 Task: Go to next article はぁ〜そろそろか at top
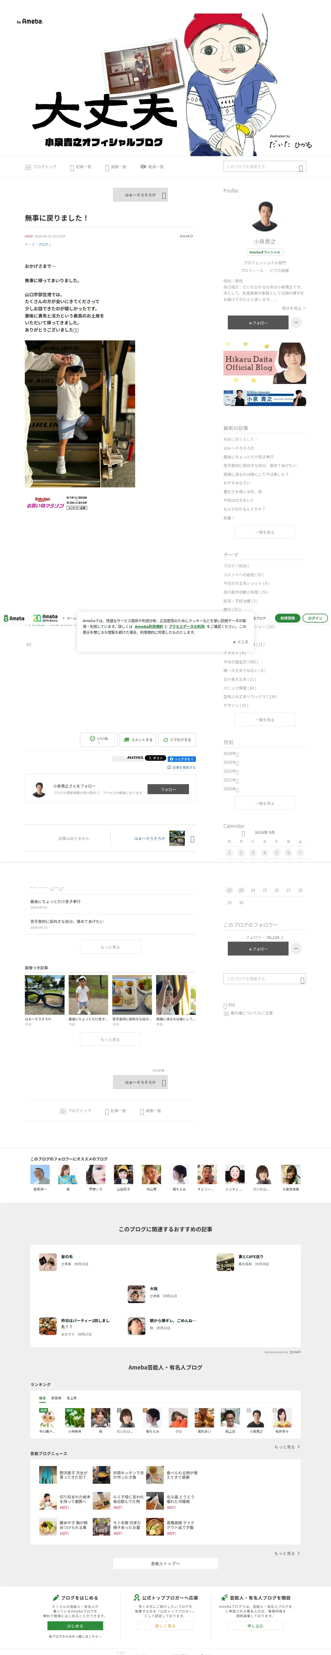140,195
